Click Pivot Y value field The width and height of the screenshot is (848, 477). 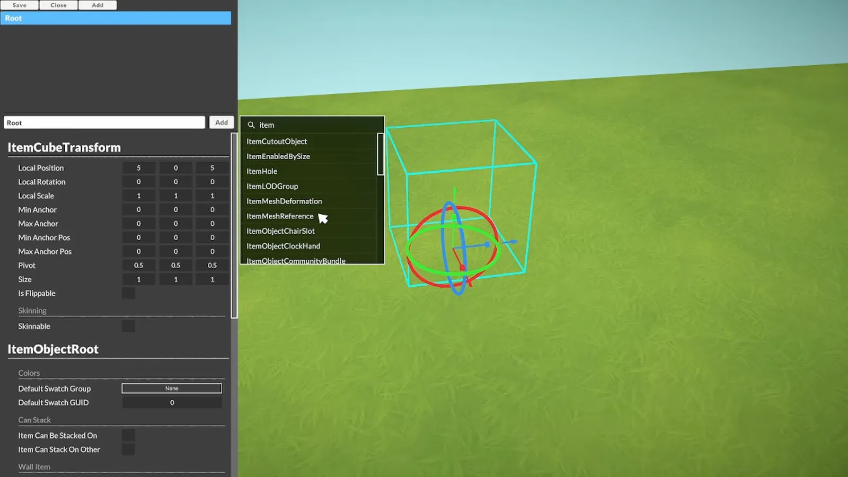[x=175, y=265]
